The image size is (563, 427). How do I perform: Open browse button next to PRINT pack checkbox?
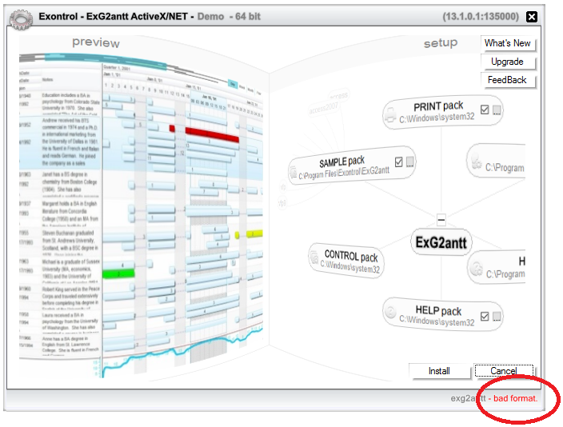click(497, 110)
